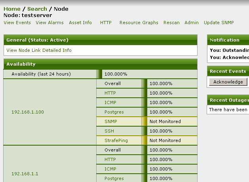Click the HTTP link in top navigation
This screenshot has height=182, width=249.
[x=106, y=23]
